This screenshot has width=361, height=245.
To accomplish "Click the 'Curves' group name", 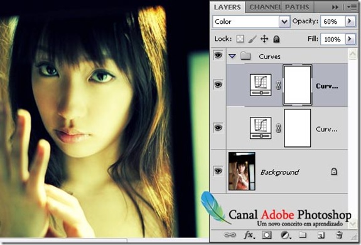I will point(269,57).
